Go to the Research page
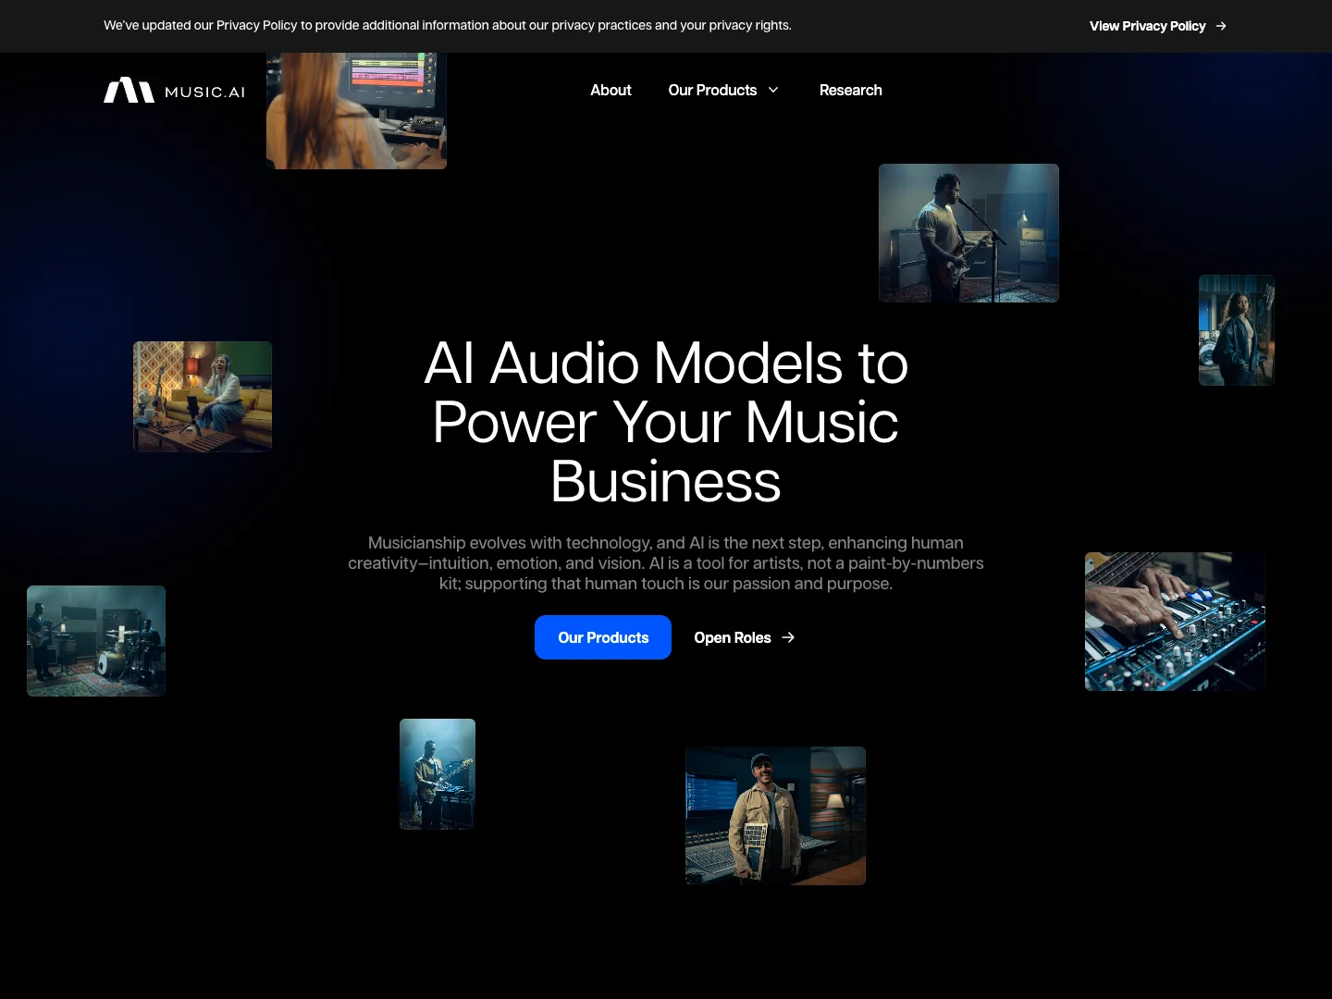 [850, 90]
